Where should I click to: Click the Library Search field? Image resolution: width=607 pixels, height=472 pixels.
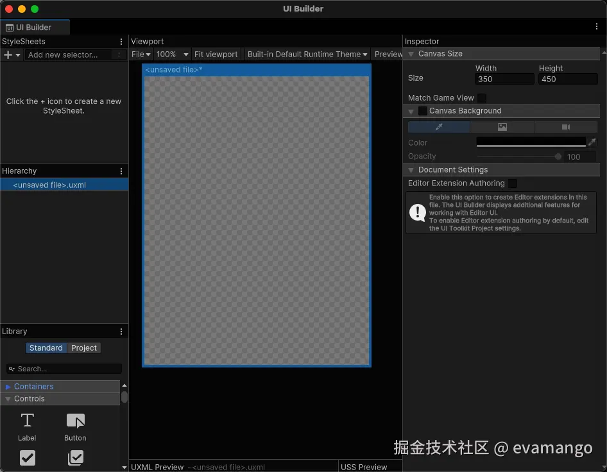[x=64, y=369]
